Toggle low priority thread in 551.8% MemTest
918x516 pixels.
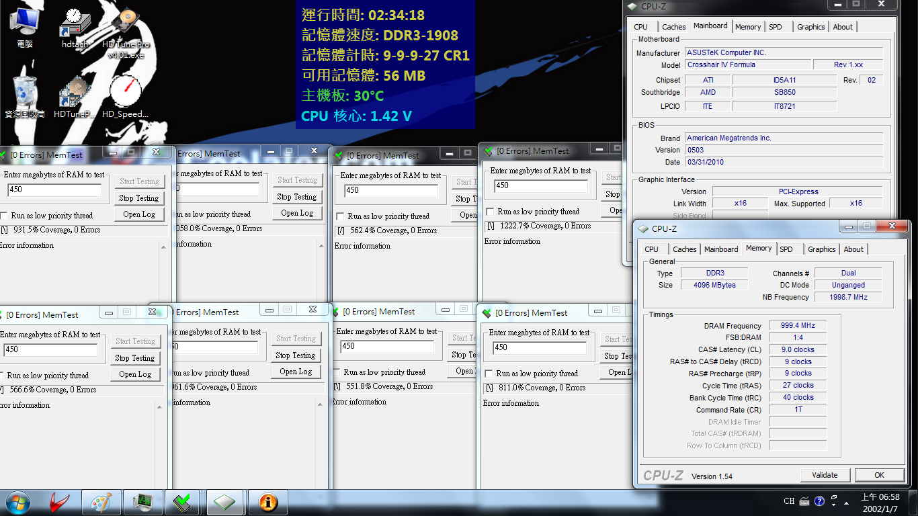click(336, 372)
